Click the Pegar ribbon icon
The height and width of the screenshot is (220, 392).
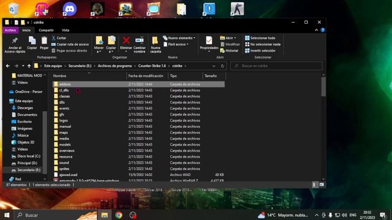pyautogui.click(x=44, y=43)
